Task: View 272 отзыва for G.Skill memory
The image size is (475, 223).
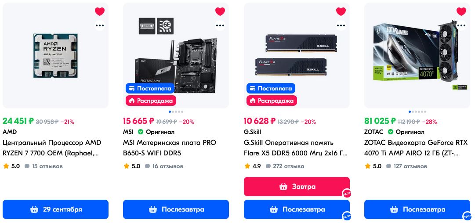Action: (285, 166)
